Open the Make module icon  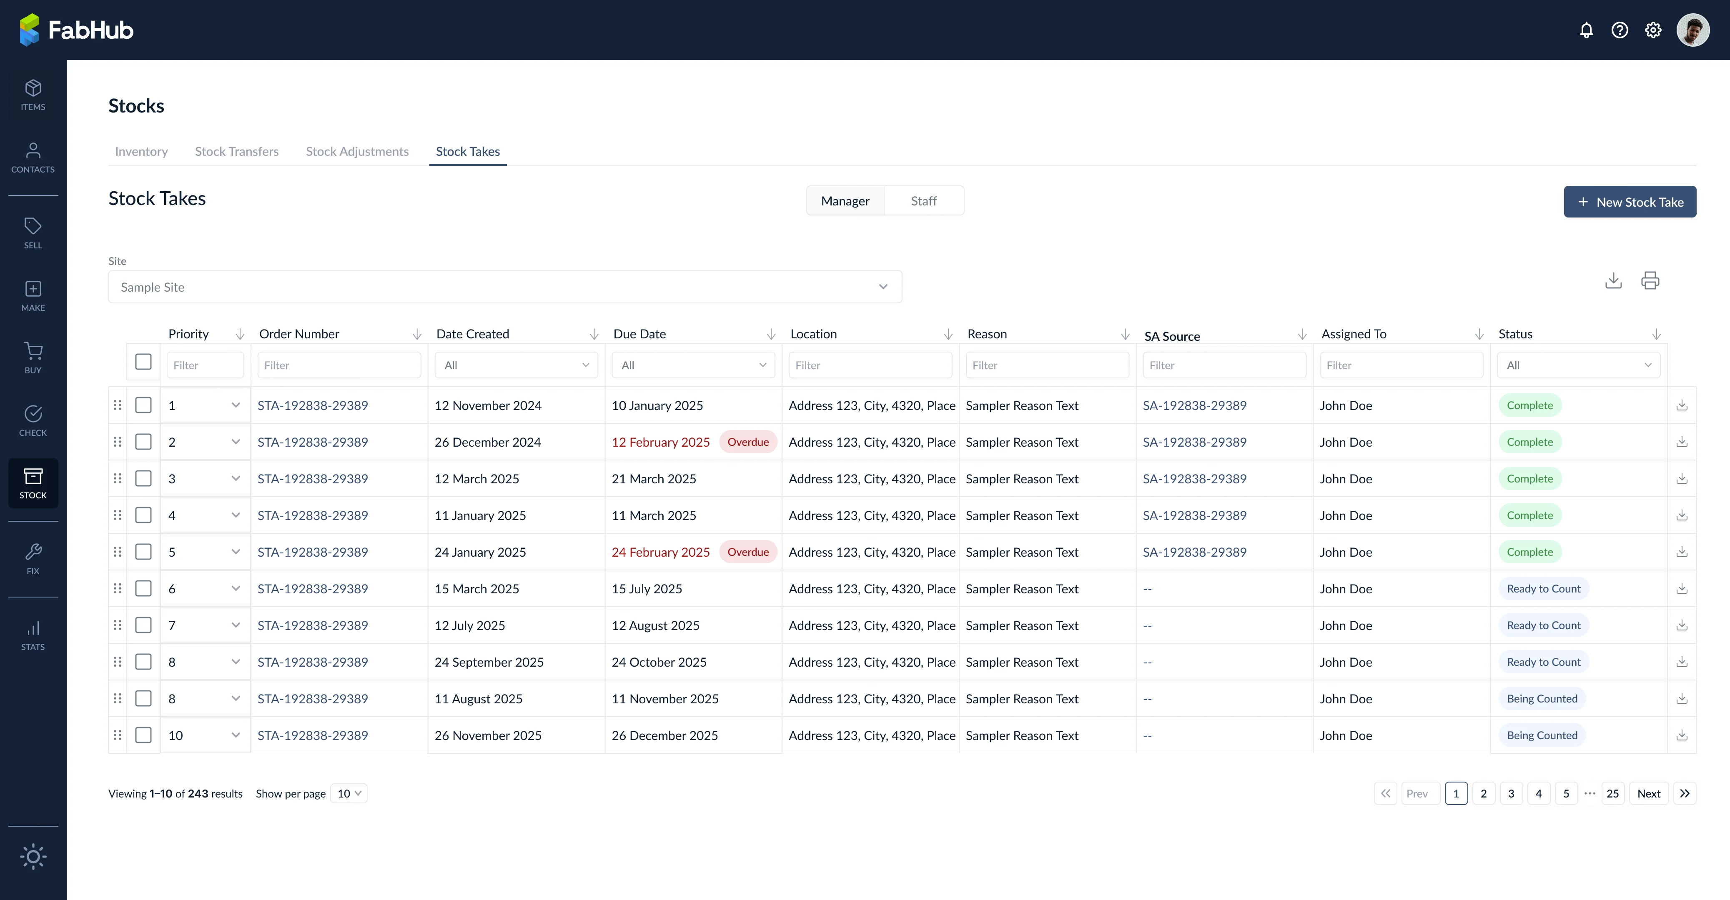(x=33, y=296)
